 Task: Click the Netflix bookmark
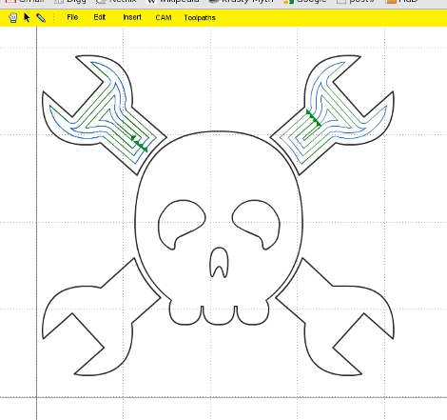point(117,2)
